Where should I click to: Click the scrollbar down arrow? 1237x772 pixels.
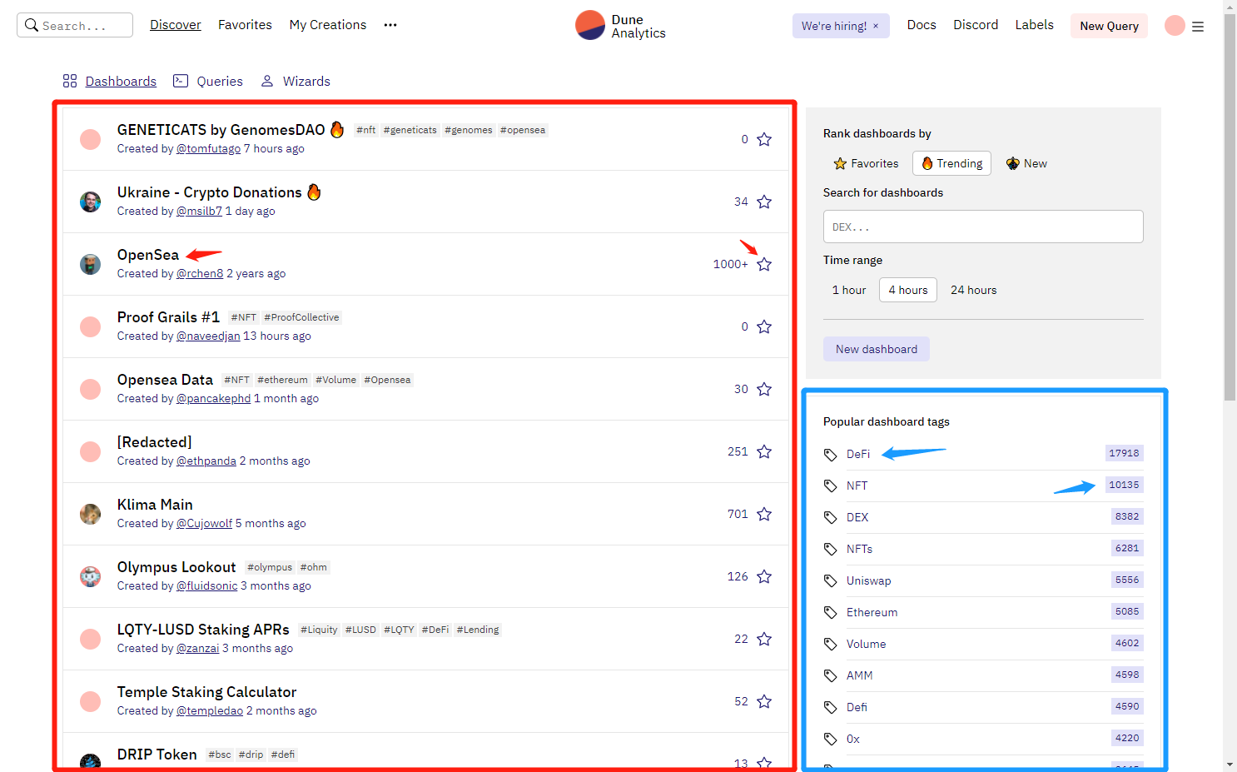coord(1230,765)
